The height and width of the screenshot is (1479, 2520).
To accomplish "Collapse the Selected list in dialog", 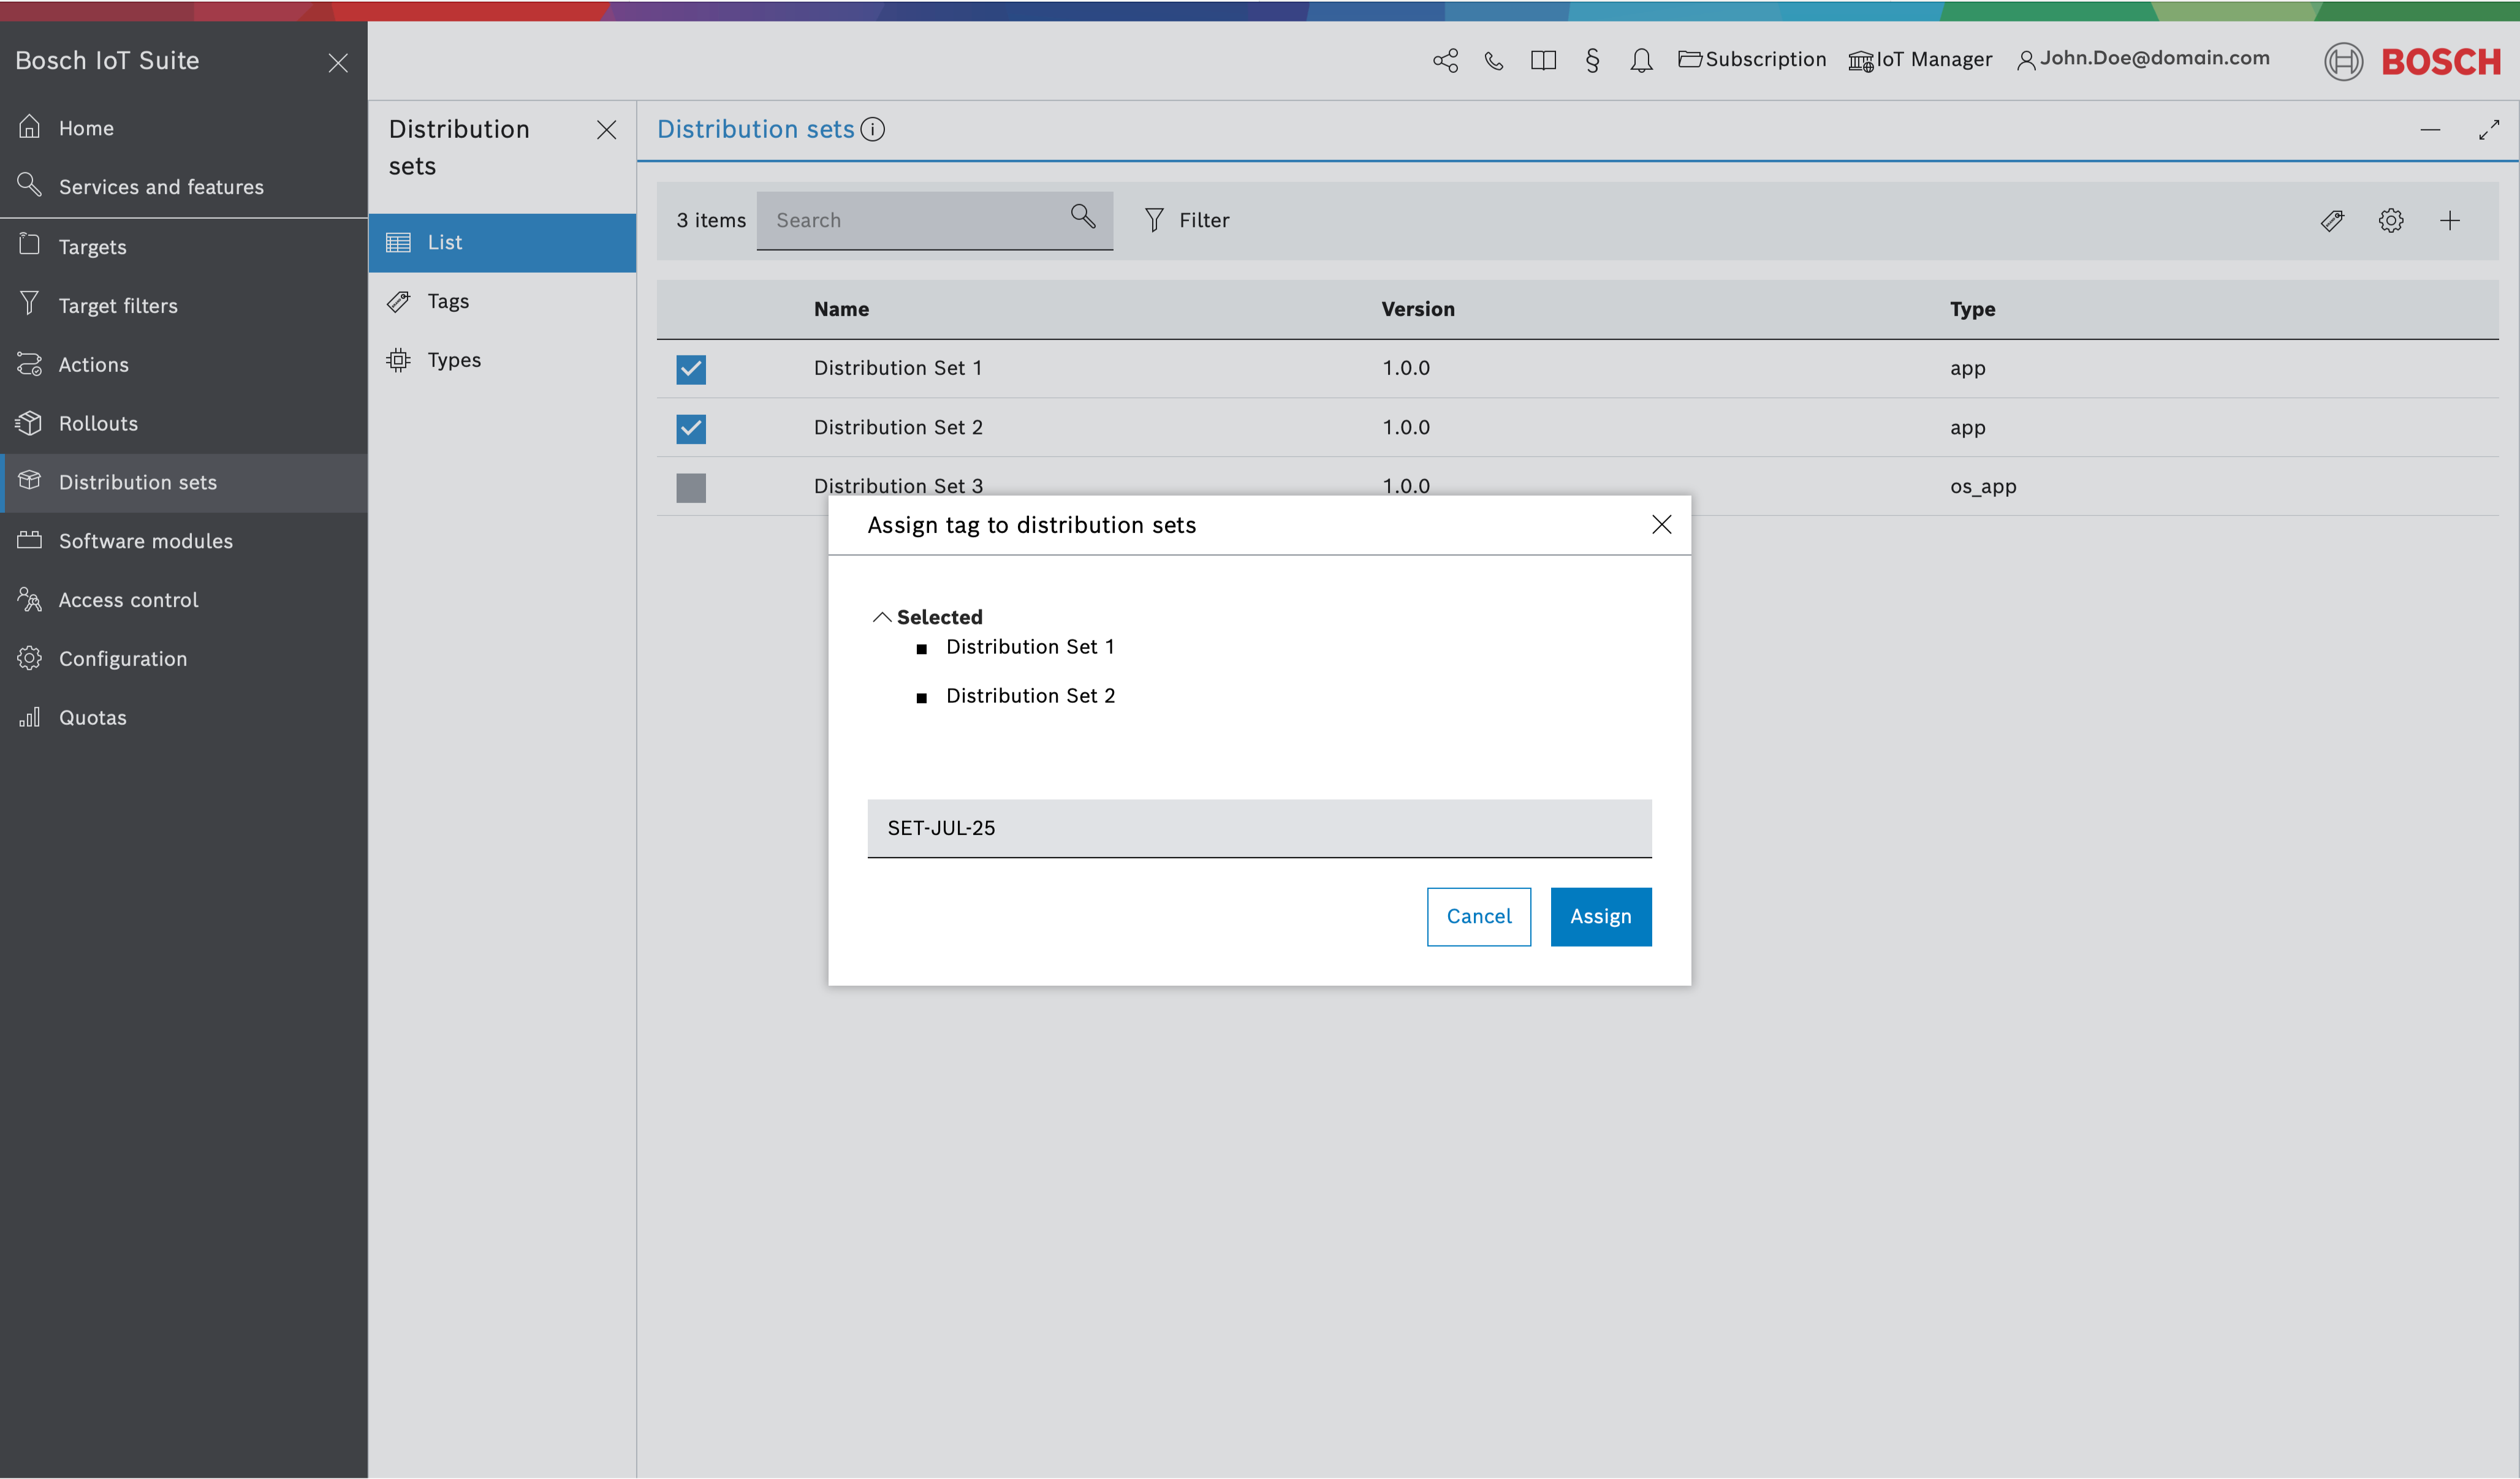I will pos(882,617).
